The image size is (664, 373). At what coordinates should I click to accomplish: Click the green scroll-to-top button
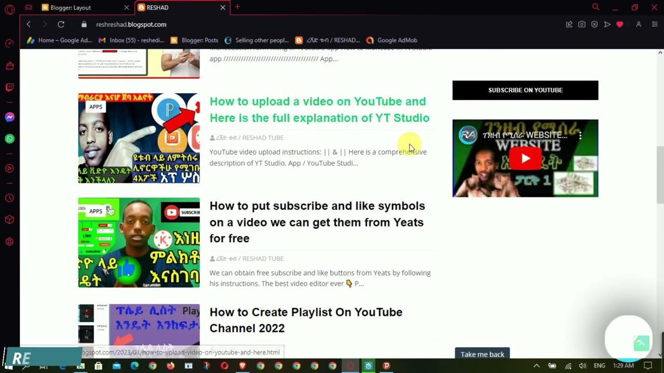click(641, 343)
